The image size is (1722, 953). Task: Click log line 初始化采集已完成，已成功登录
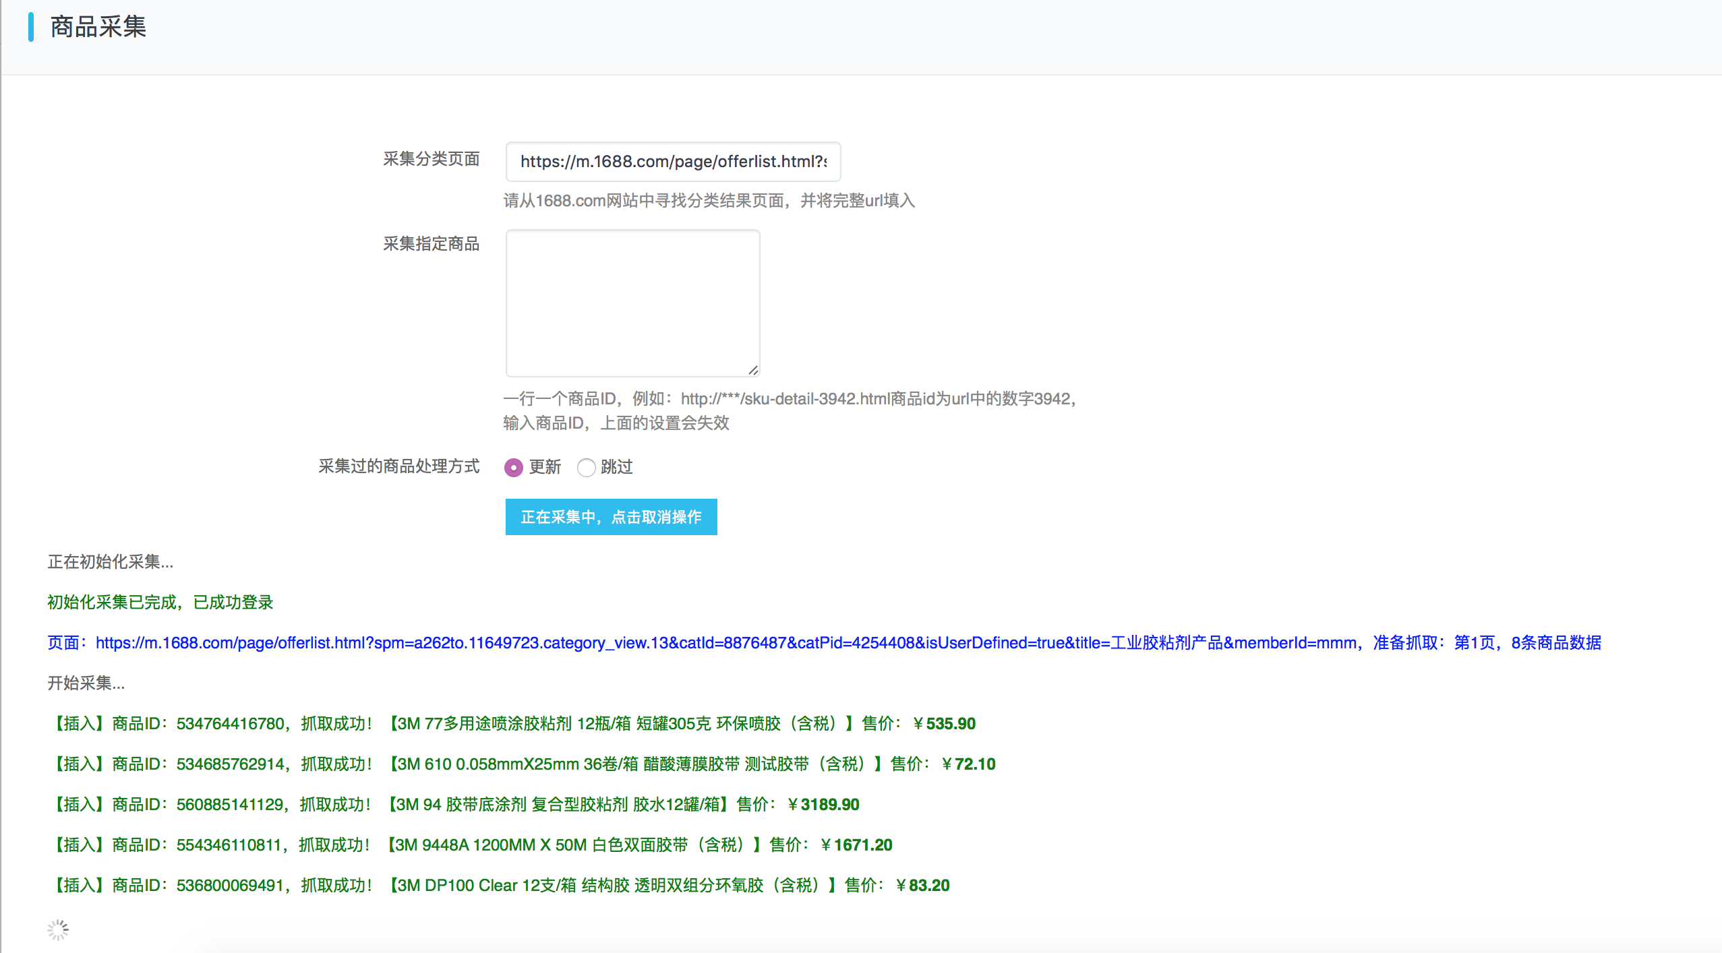click(160, 603)
